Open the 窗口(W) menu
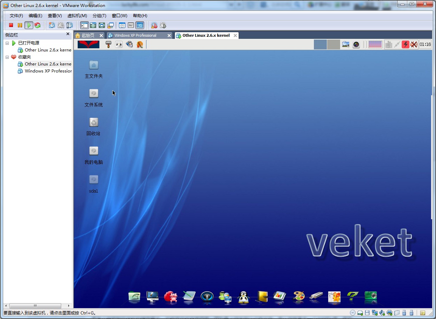Screen dimensions: 436x319 (x=120, y=16)
